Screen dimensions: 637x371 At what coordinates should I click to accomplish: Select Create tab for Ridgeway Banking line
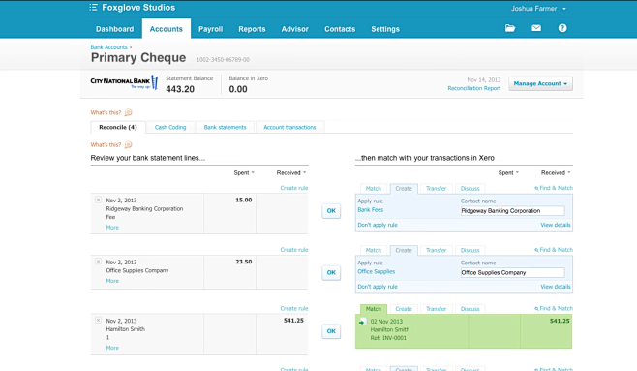(404, 189)
